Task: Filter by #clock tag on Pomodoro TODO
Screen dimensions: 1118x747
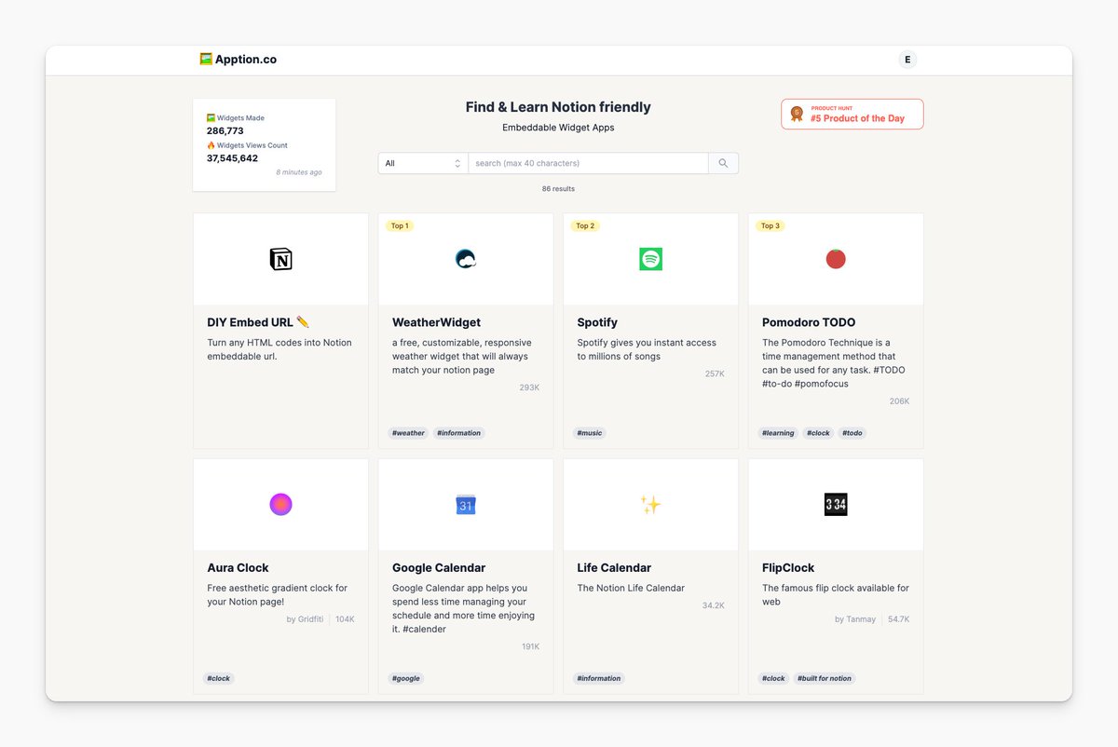Action: (x=818, y=433)
